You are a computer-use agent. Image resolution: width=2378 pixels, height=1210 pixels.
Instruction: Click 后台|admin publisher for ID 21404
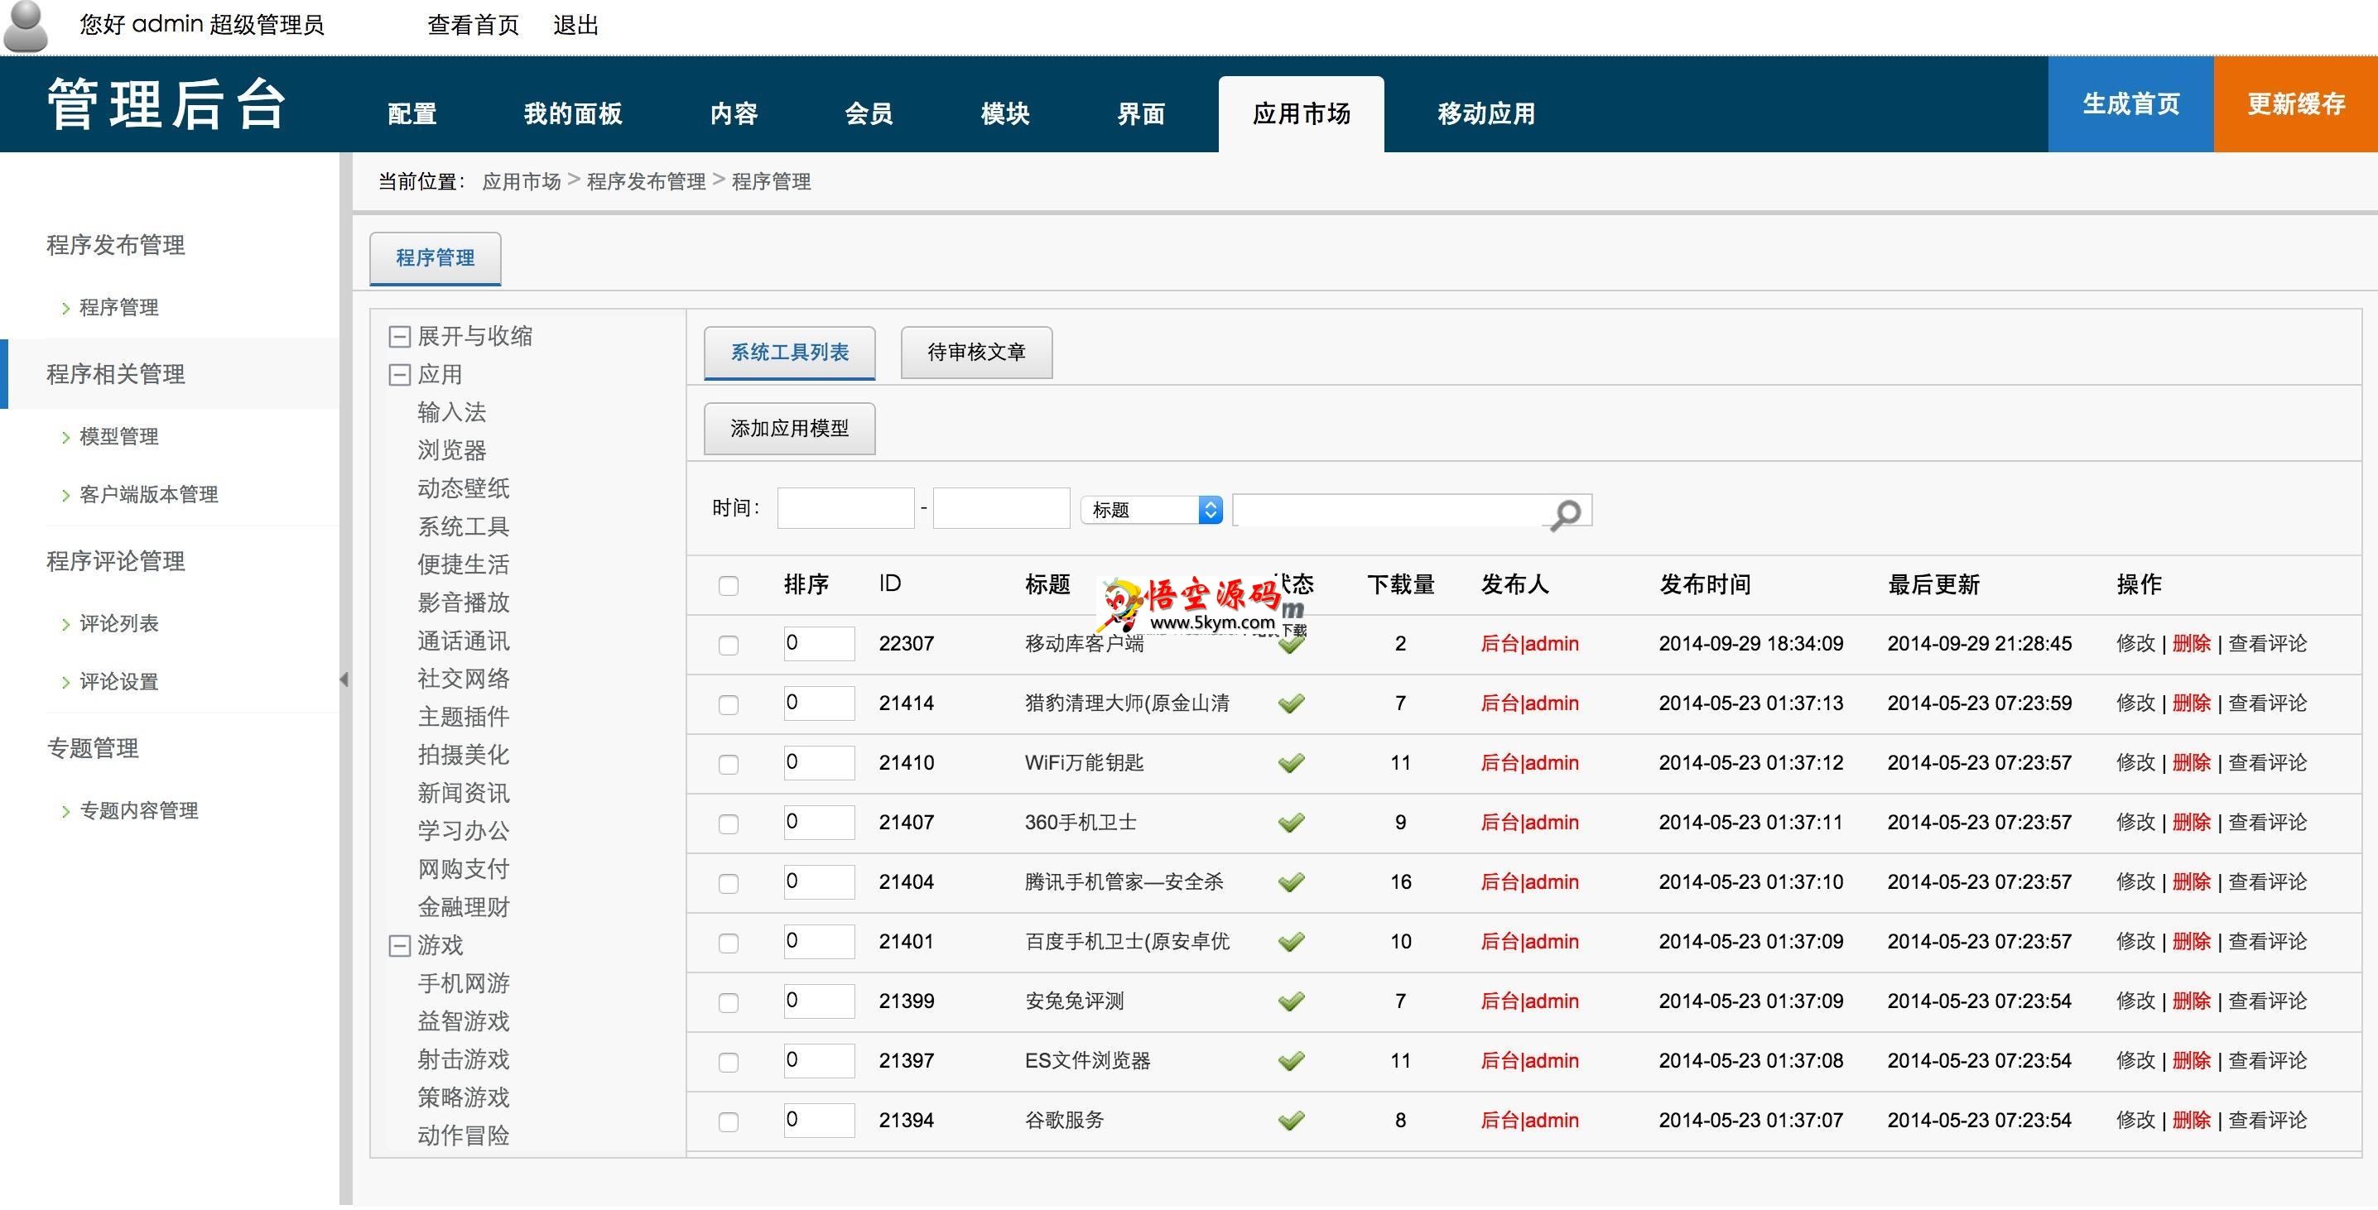click(x=1529, y=882)
